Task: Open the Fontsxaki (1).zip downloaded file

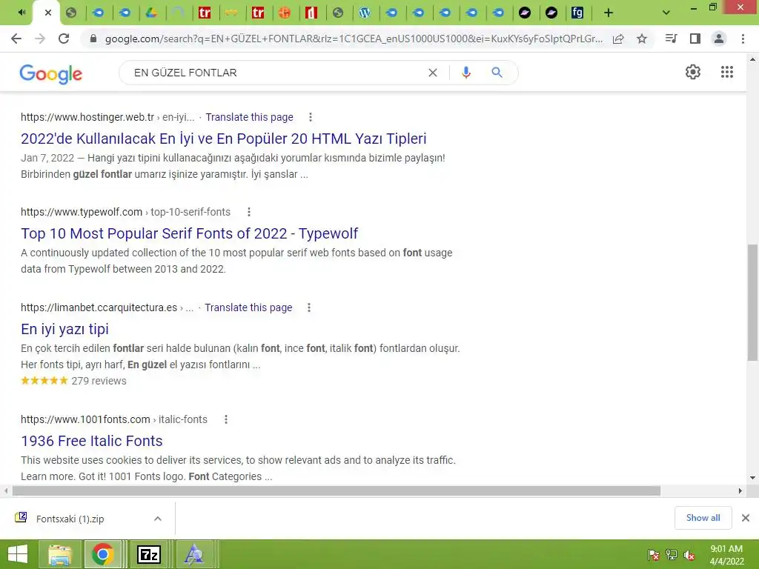Action: 70,519
